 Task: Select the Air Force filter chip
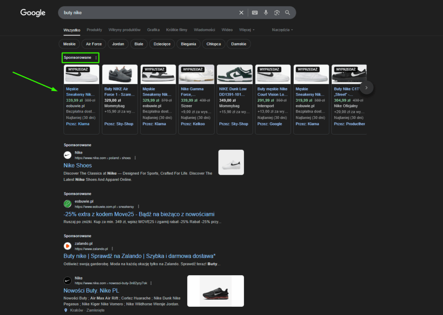coord(94,44)
